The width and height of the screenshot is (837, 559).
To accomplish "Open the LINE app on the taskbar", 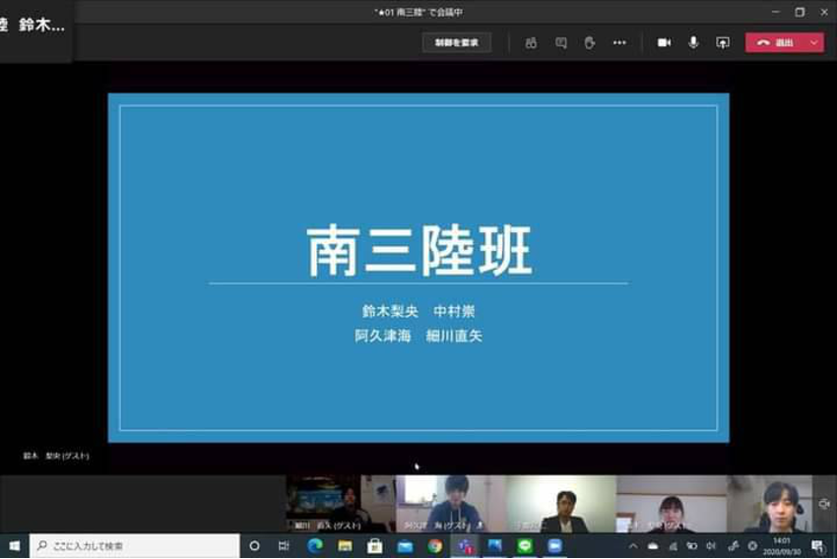I will click(525, 545).
